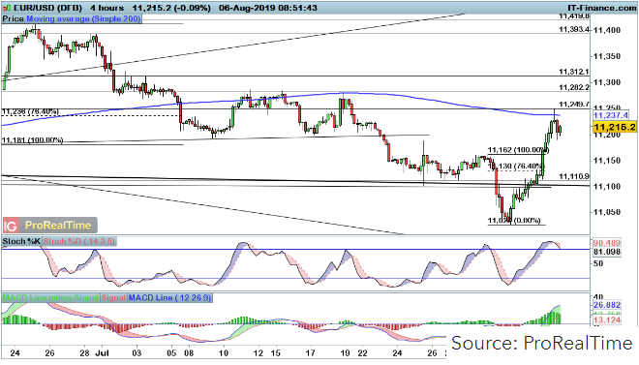Click the 11,130 (76.40%) Fibonacci label
The image size is (639, 365).
[516, 166]
